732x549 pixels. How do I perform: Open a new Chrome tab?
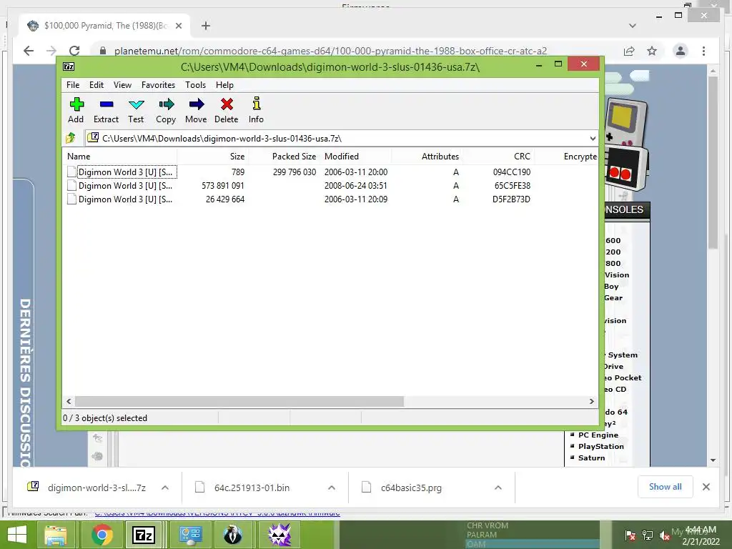click(206, 26)
